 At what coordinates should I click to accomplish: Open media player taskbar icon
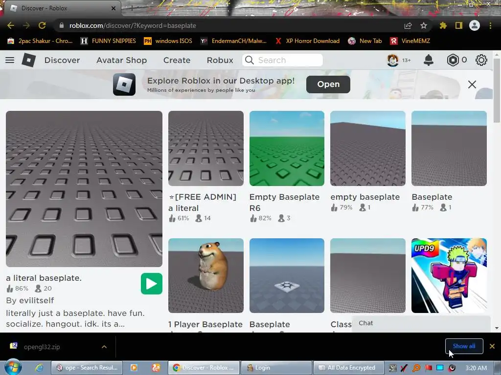tap(134, 368)
